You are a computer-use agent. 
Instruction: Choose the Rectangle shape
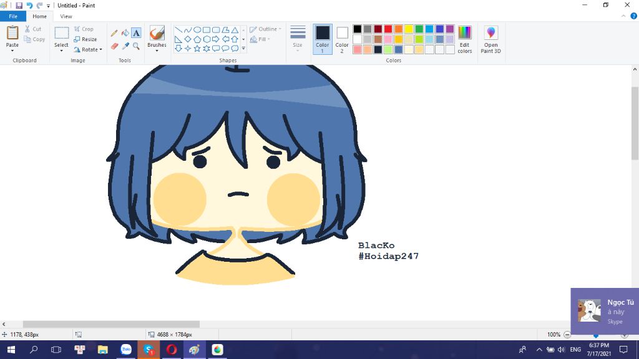206,30
